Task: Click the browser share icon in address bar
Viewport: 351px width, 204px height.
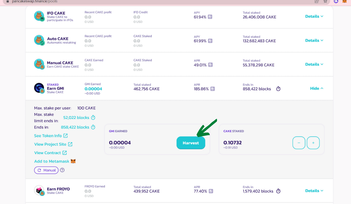Action: [316, 1]
